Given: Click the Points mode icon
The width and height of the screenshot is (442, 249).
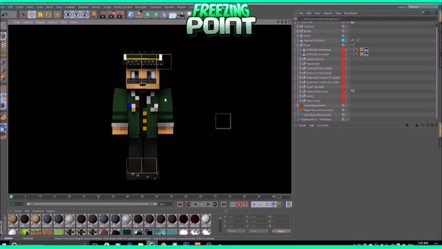Looking at the screenshot, I should [3, 62].
